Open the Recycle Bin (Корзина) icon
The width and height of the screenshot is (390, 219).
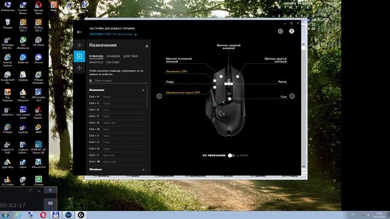7,24
